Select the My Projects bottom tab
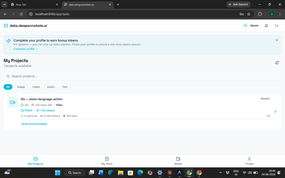285x178 pixels. [36, 161]
